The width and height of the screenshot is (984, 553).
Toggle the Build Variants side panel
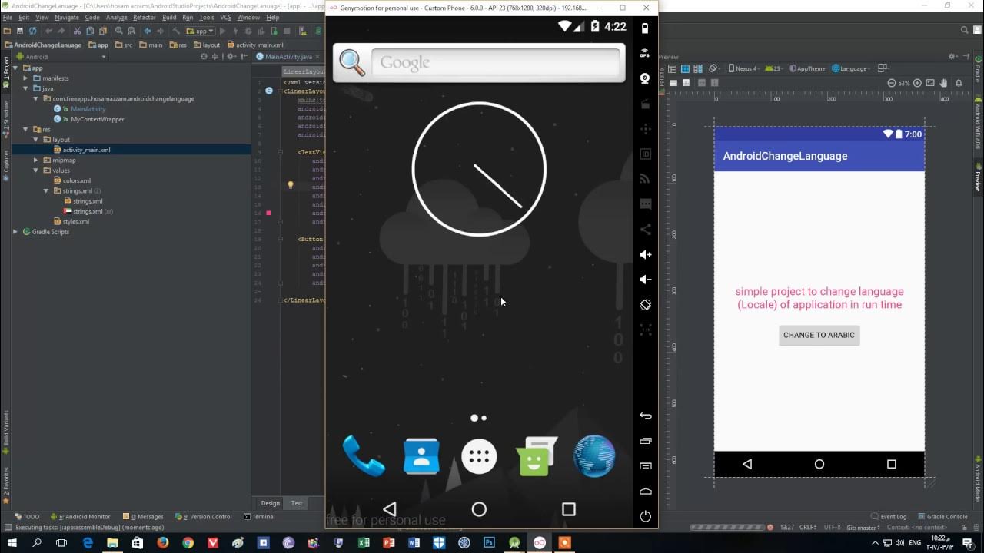[5, 430]
